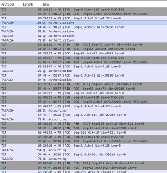Select packet with Seq=116 Ack=19

[83, 132]
